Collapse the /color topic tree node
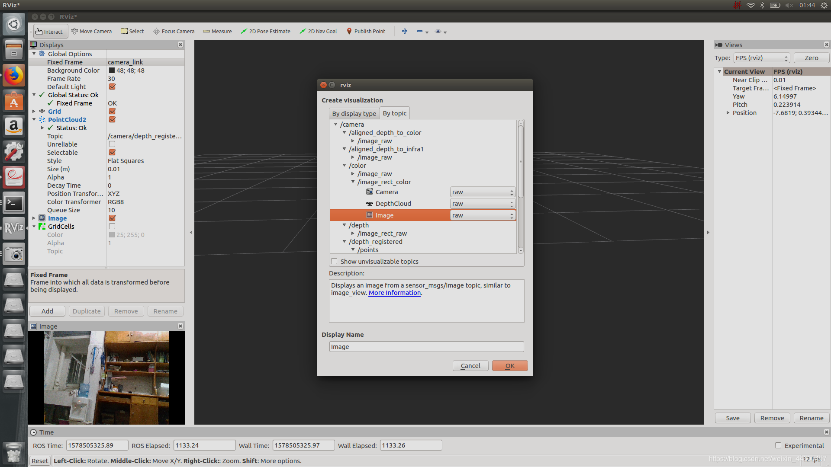This screenshot has width=831, height=467. tap(345, 166)
